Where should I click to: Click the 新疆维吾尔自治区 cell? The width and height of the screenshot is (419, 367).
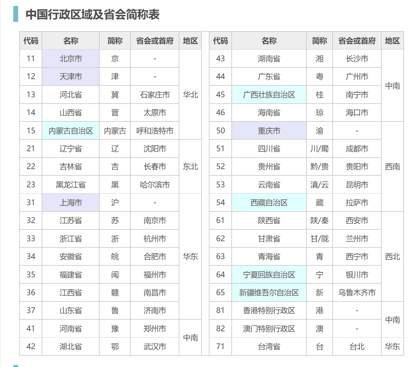269,293
